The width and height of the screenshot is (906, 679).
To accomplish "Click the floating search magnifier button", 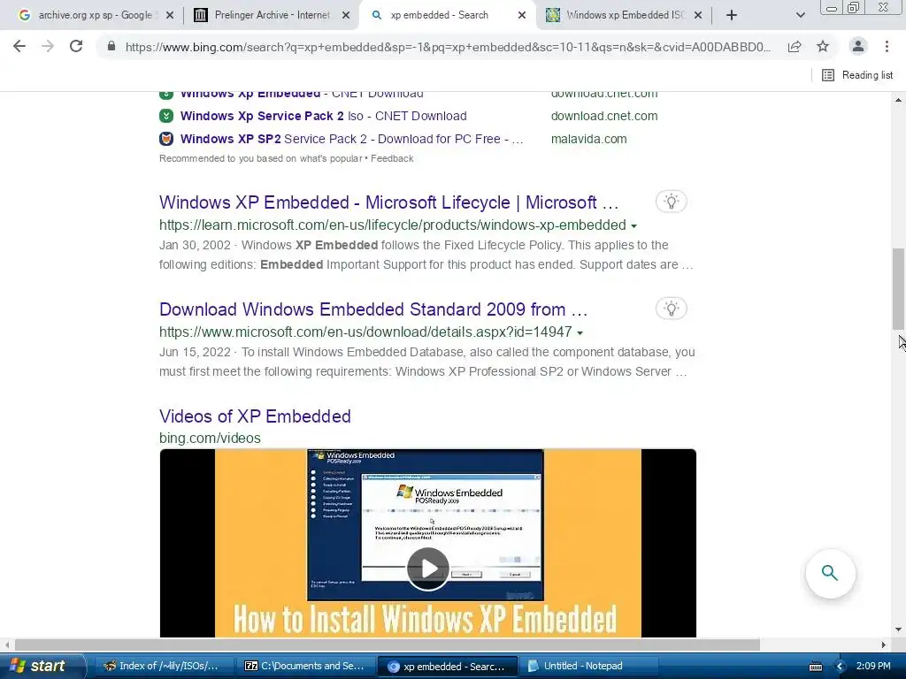I will [830, 573].
